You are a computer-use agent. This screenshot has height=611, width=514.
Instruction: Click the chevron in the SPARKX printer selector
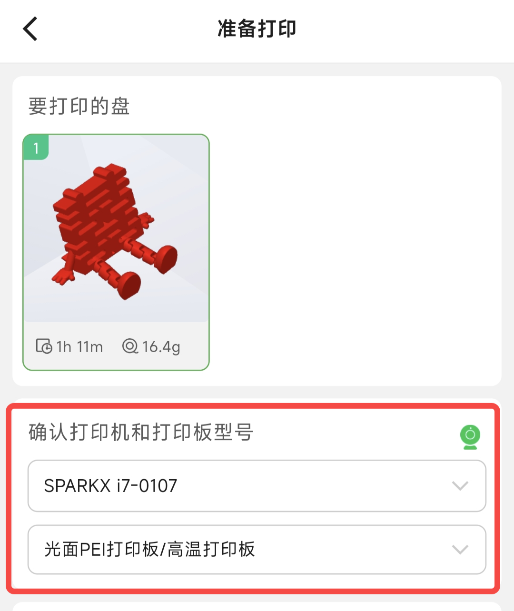point(460,486)
